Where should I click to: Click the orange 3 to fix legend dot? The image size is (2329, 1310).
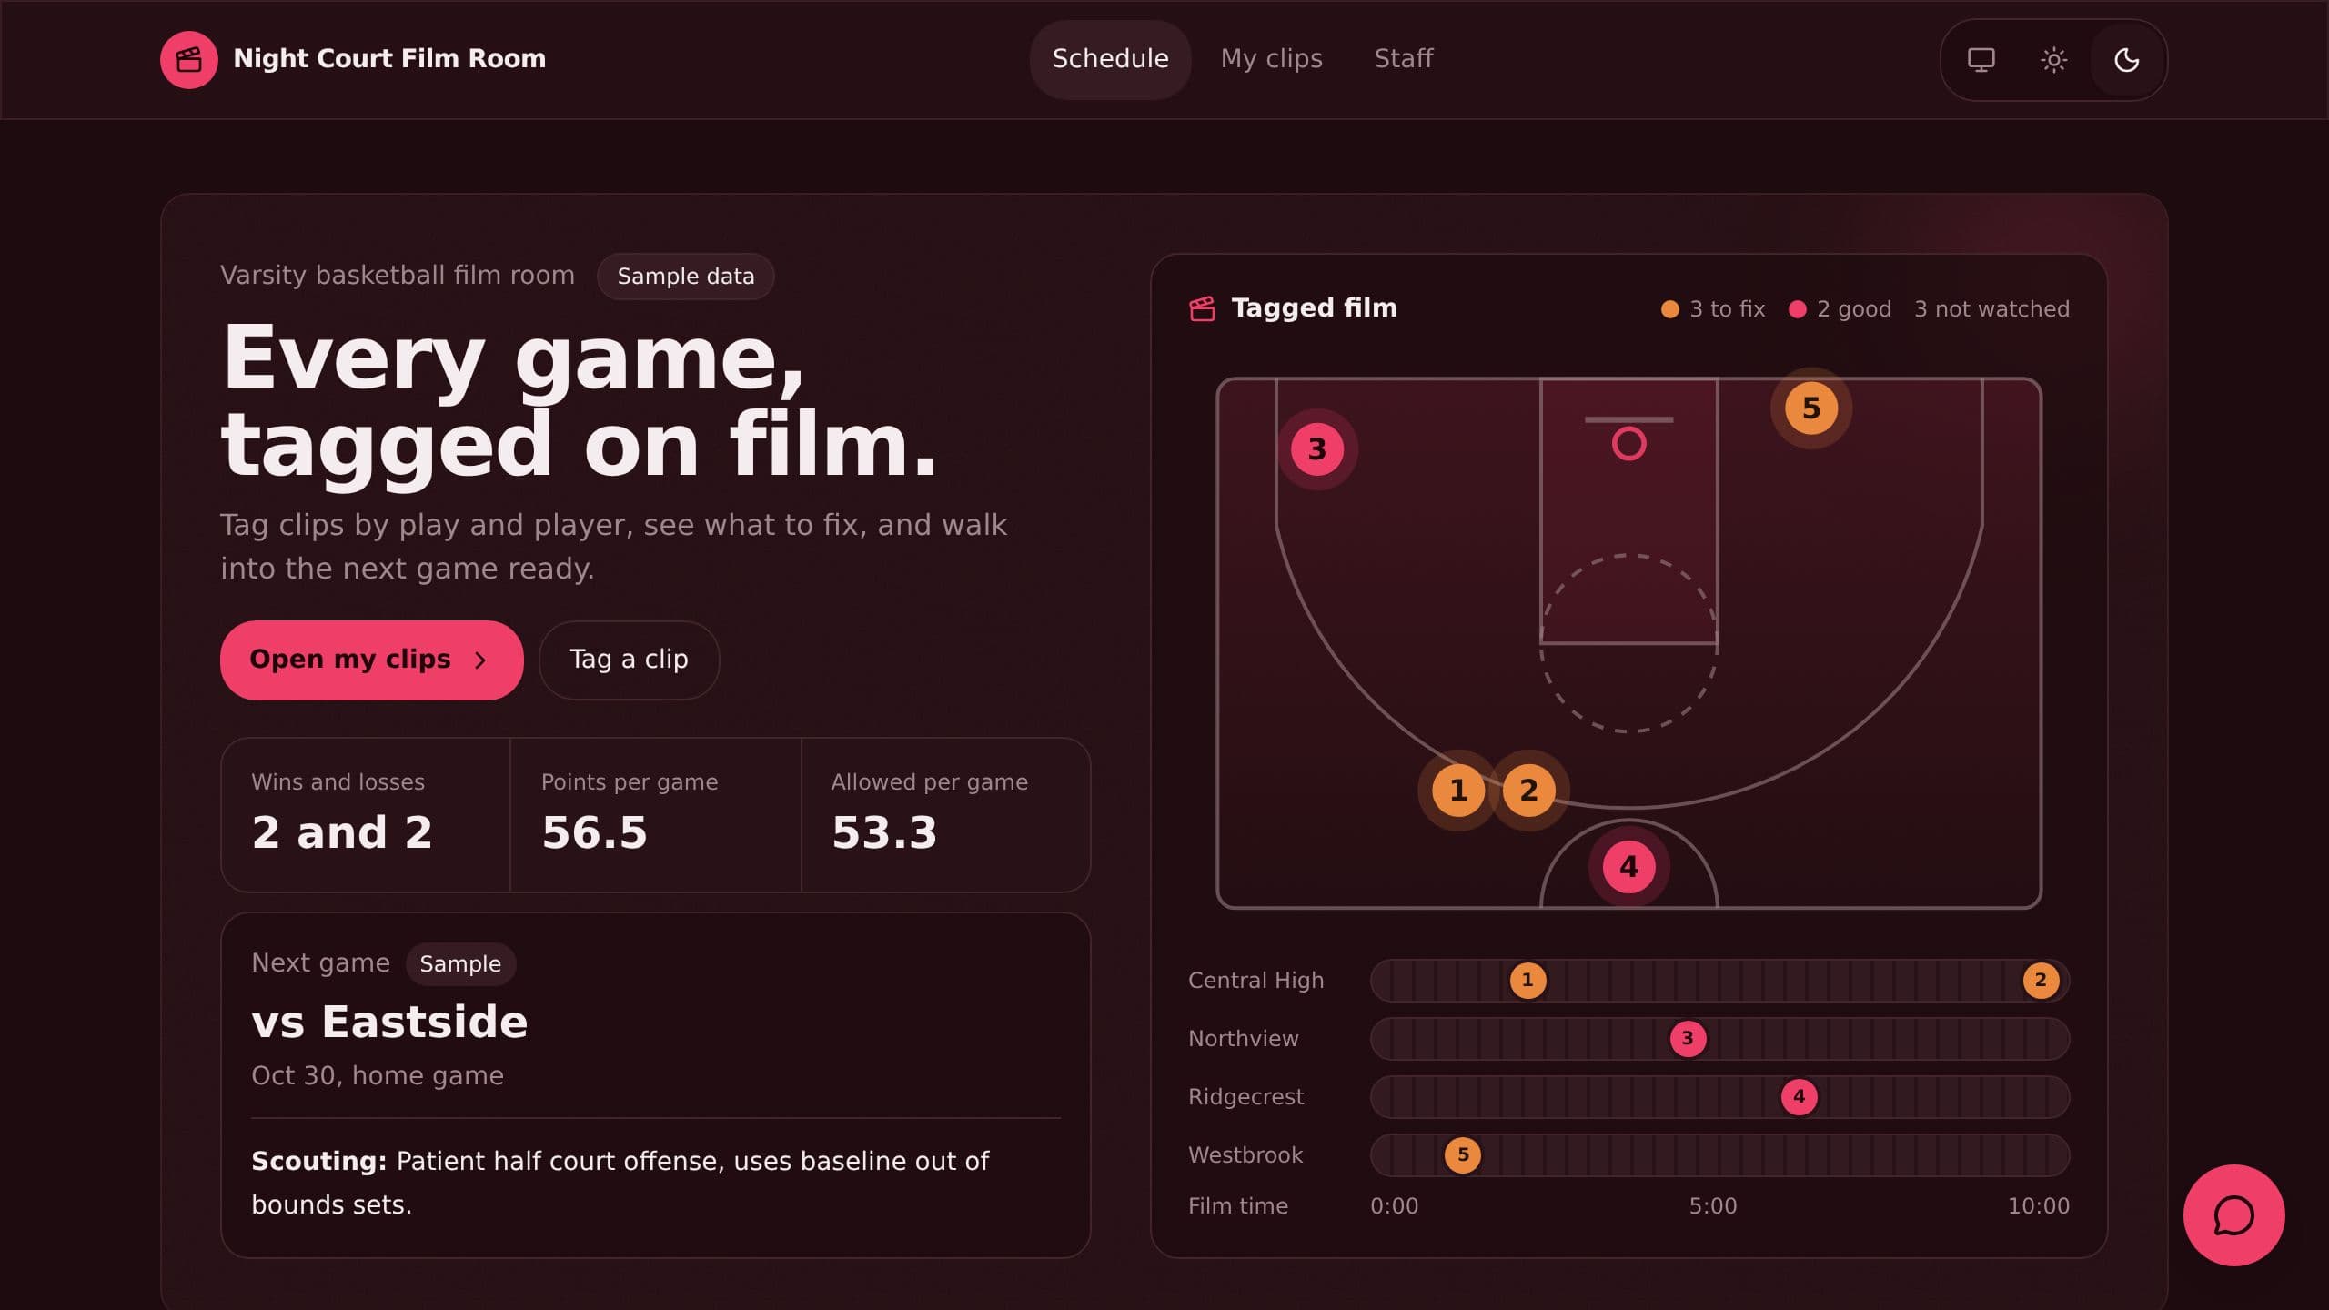[1669, 309]
